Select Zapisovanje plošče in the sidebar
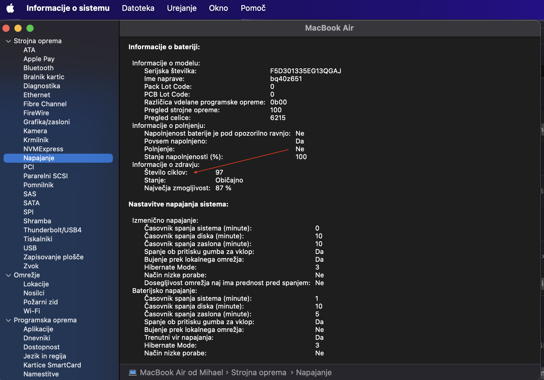 tap(53, 257)
